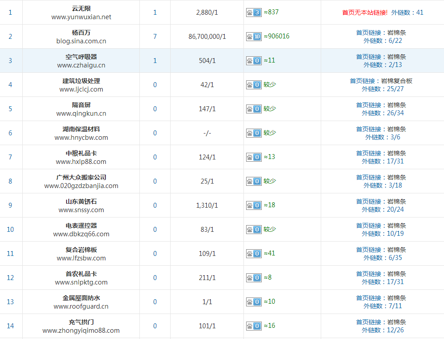Click Baidu weight icon for 中粮礼品卡
Image resolution: width=444 pixels, height=339 pixels.
[253, 157]
